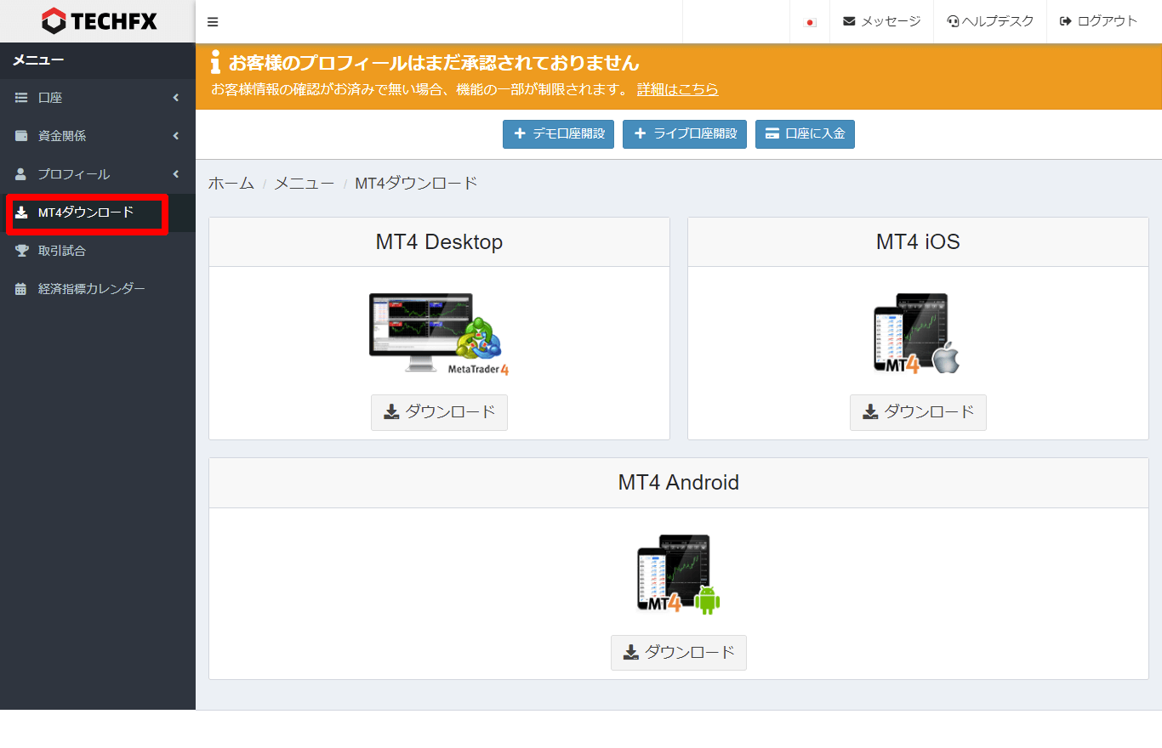This screenshot has height=748, width=1162.
Task: Click the デモ口座開設 button
Action: coord(558,134)
